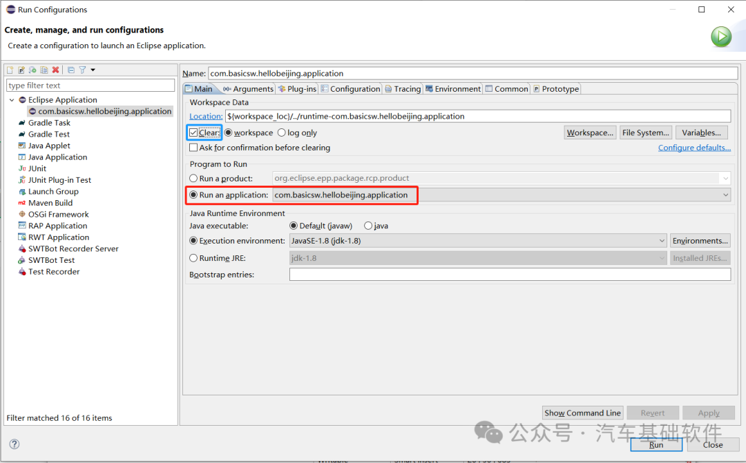Check Ask for confirmation before clearing

[193, 147]
